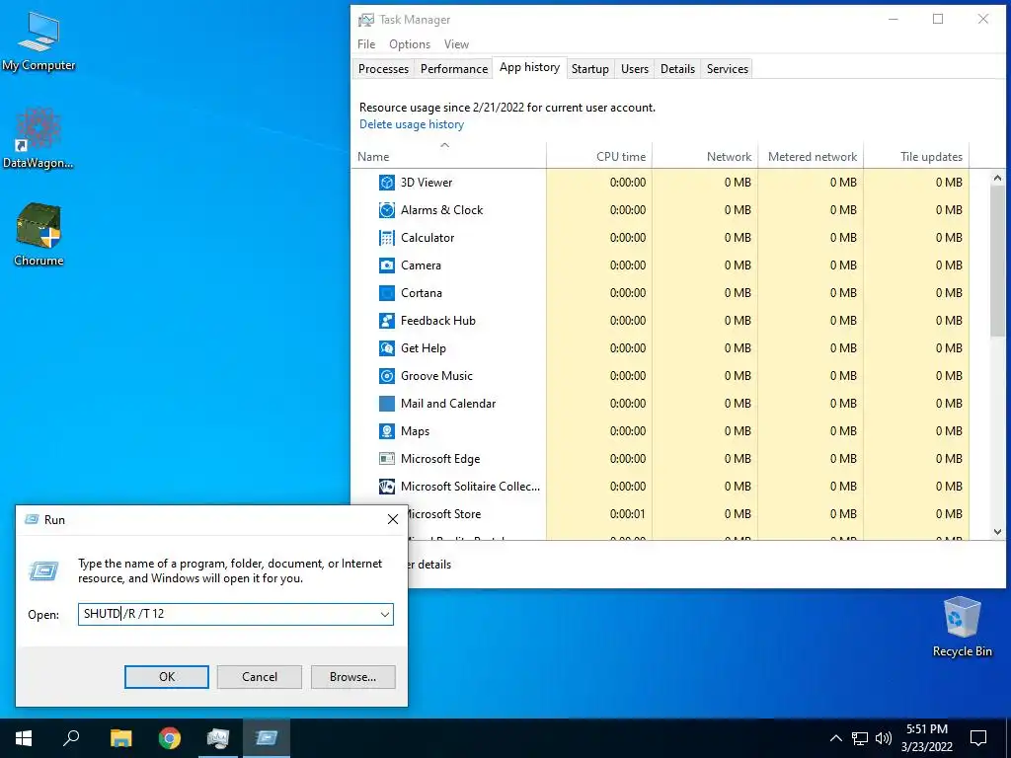Select the Mail and Calendar icon
1011x758 pixels.
click(x=386, y=404)
